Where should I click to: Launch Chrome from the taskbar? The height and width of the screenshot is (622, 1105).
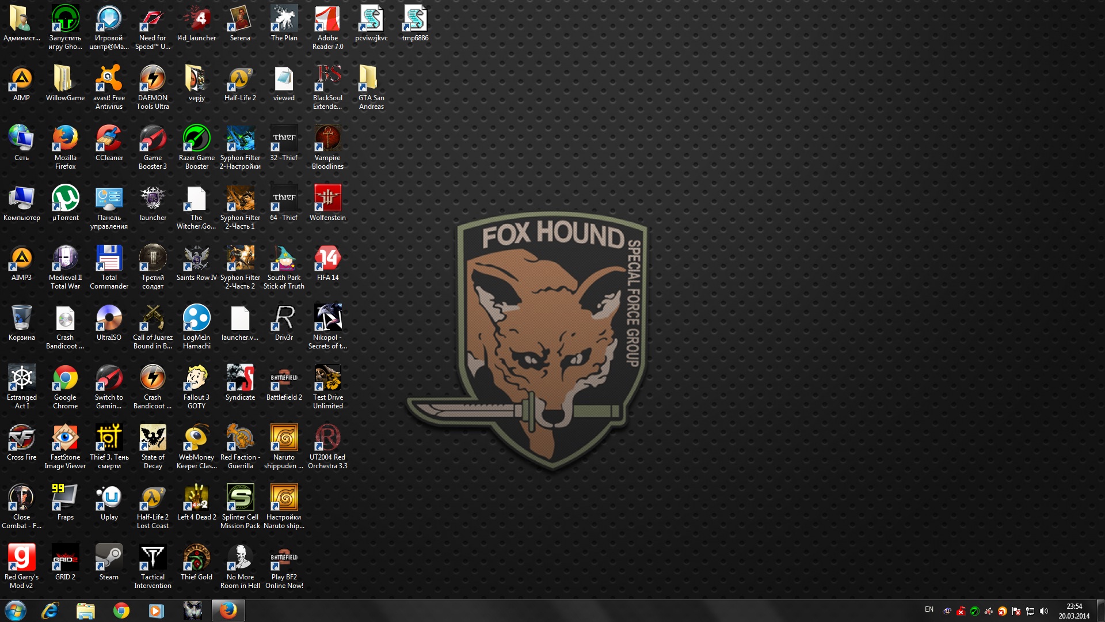(121, 610)
